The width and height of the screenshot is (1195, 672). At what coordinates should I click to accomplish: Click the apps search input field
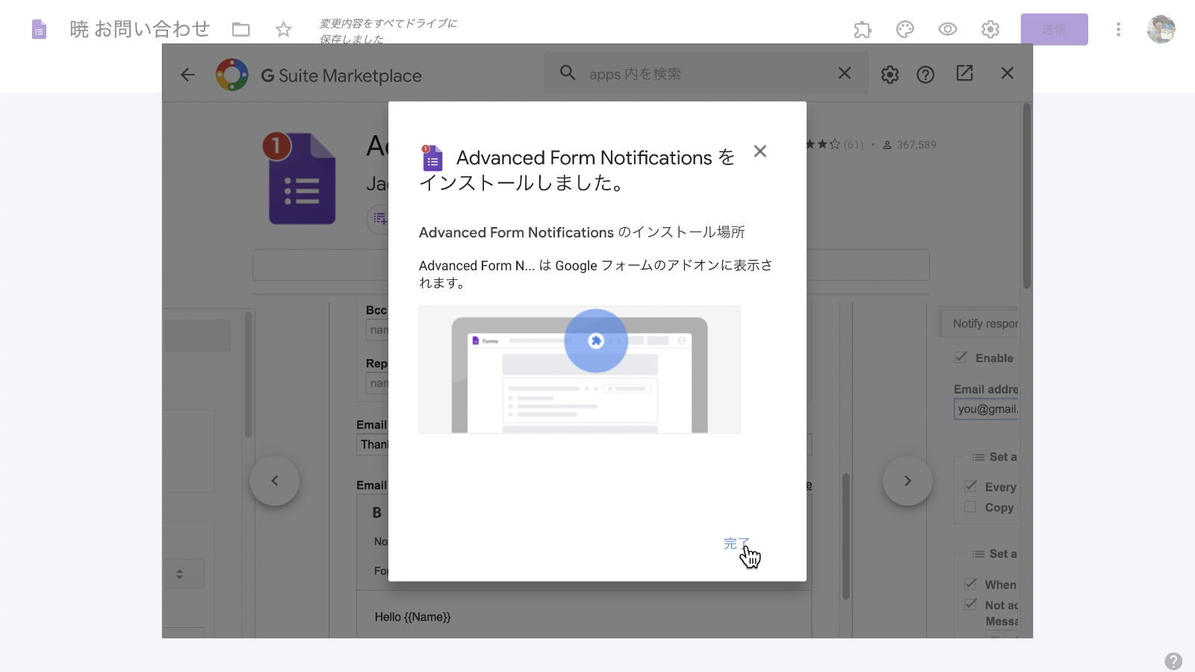coord(706,74)
